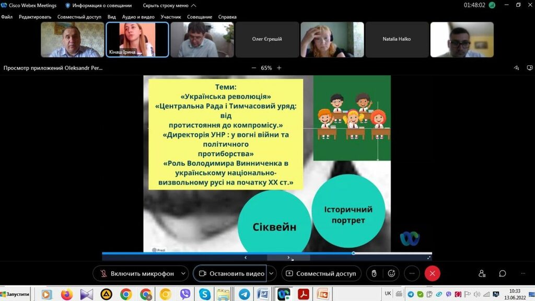Open Google Chrome from the taskbar
535x301 pixels.
click(x=126, y=294)
